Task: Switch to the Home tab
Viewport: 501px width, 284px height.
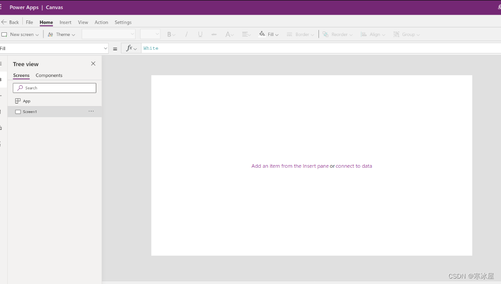Action: click(x=47, y=22)
